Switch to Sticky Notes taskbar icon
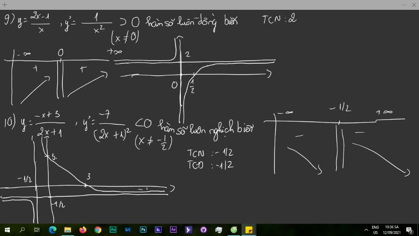 (249, 229)
